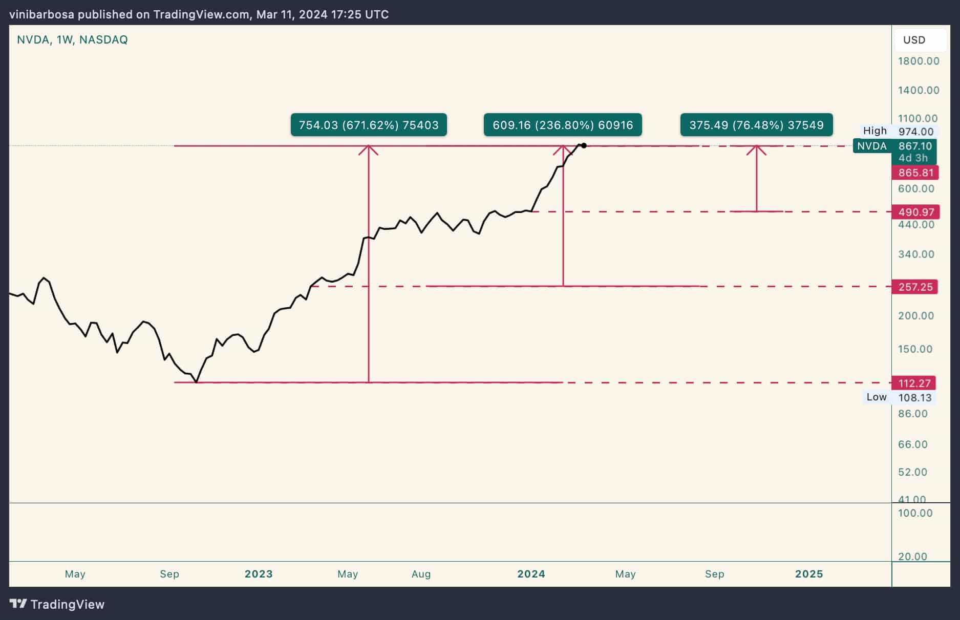Screen dimensions: 960x620
Task: Select the 754.03 (671.62%) measurement label
Action: pos(369,125)
